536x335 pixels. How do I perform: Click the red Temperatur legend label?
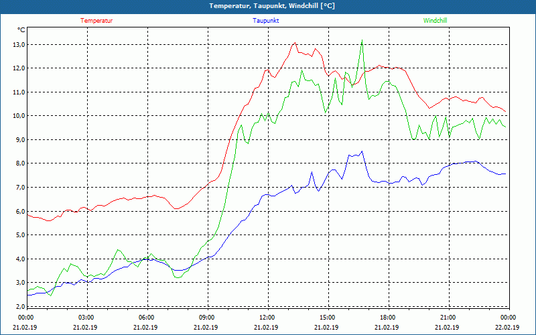tap(96, 21)
